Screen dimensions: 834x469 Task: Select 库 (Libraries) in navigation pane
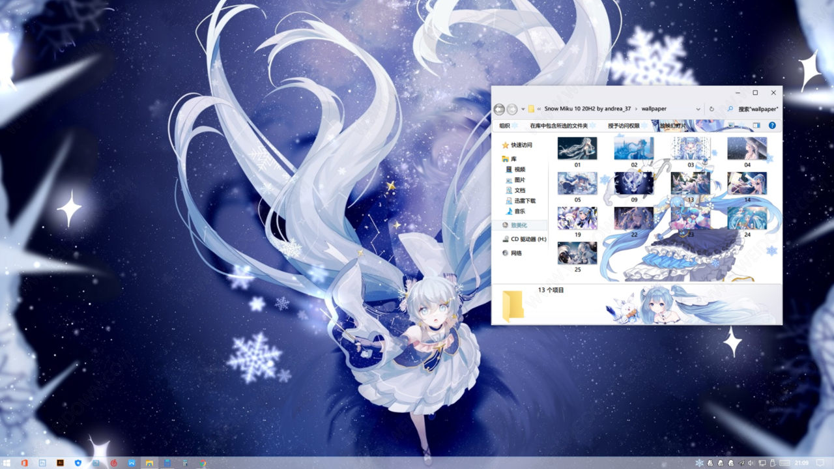509,159
